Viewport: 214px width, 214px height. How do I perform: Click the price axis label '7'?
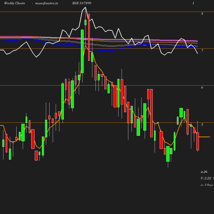click(202, 51)
